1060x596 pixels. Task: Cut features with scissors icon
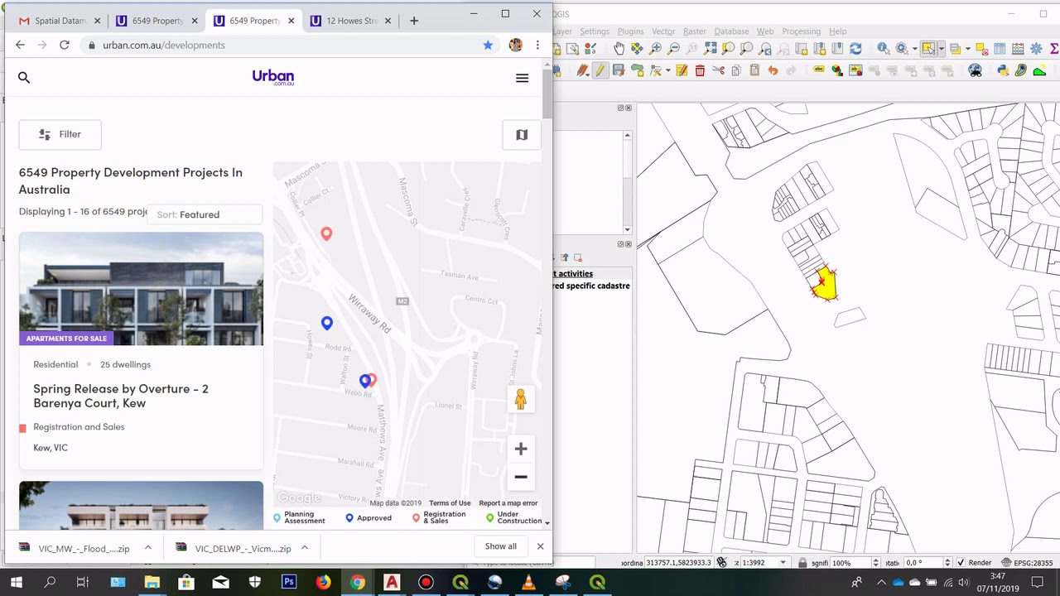(718, 70)
